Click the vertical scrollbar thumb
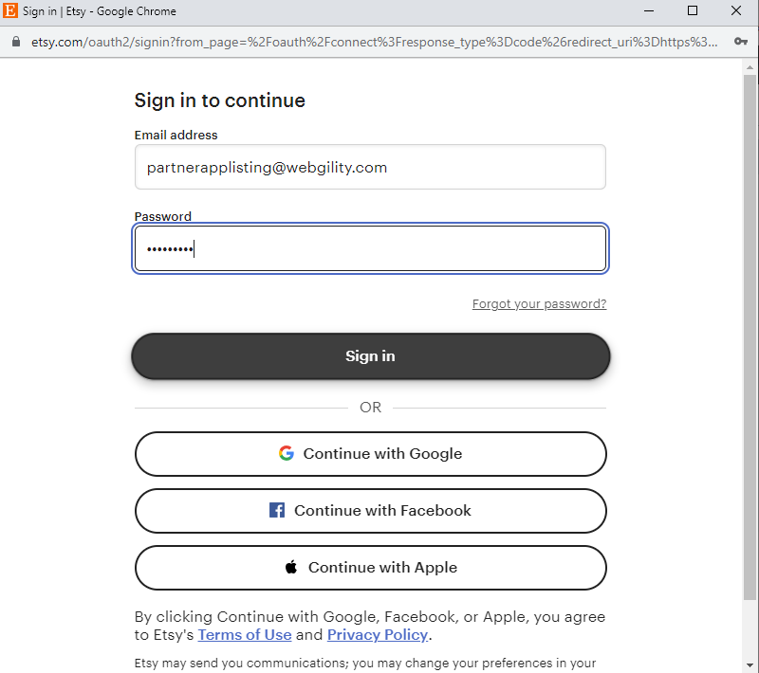The height and width of the screenshot is (673, 759). 750,337
